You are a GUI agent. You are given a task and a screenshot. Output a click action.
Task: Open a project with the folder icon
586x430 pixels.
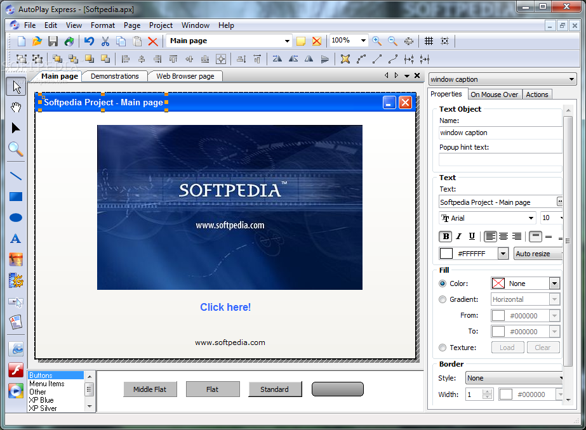click(37, 41)
